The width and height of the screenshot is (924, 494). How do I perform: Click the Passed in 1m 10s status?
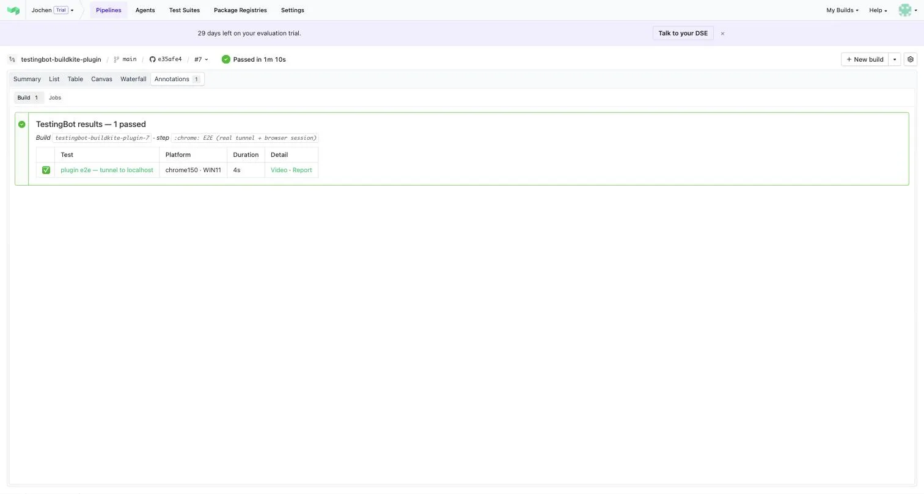pos(259,60)
